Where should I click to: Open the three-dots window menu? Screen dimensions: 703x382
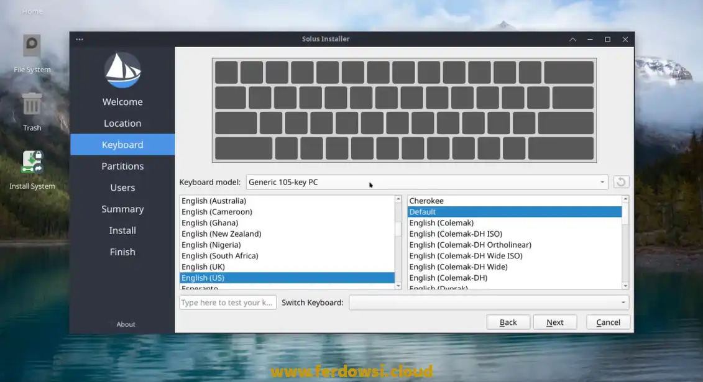pyautogui.click(x=80, y=39)
